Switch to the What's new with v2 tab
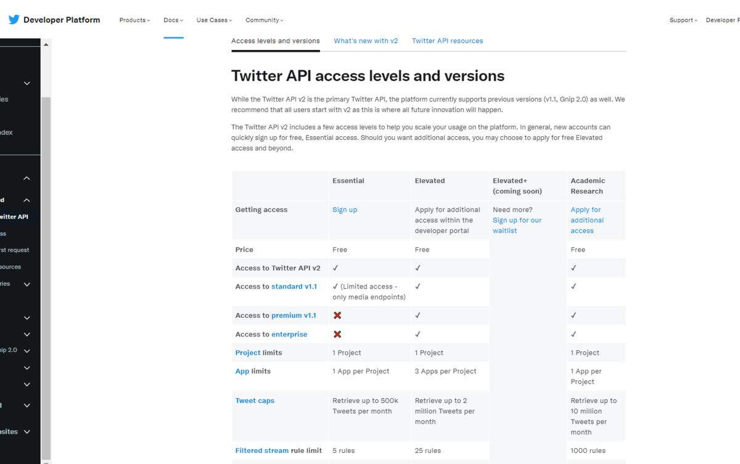740x464 pixels. coord(366,41)
